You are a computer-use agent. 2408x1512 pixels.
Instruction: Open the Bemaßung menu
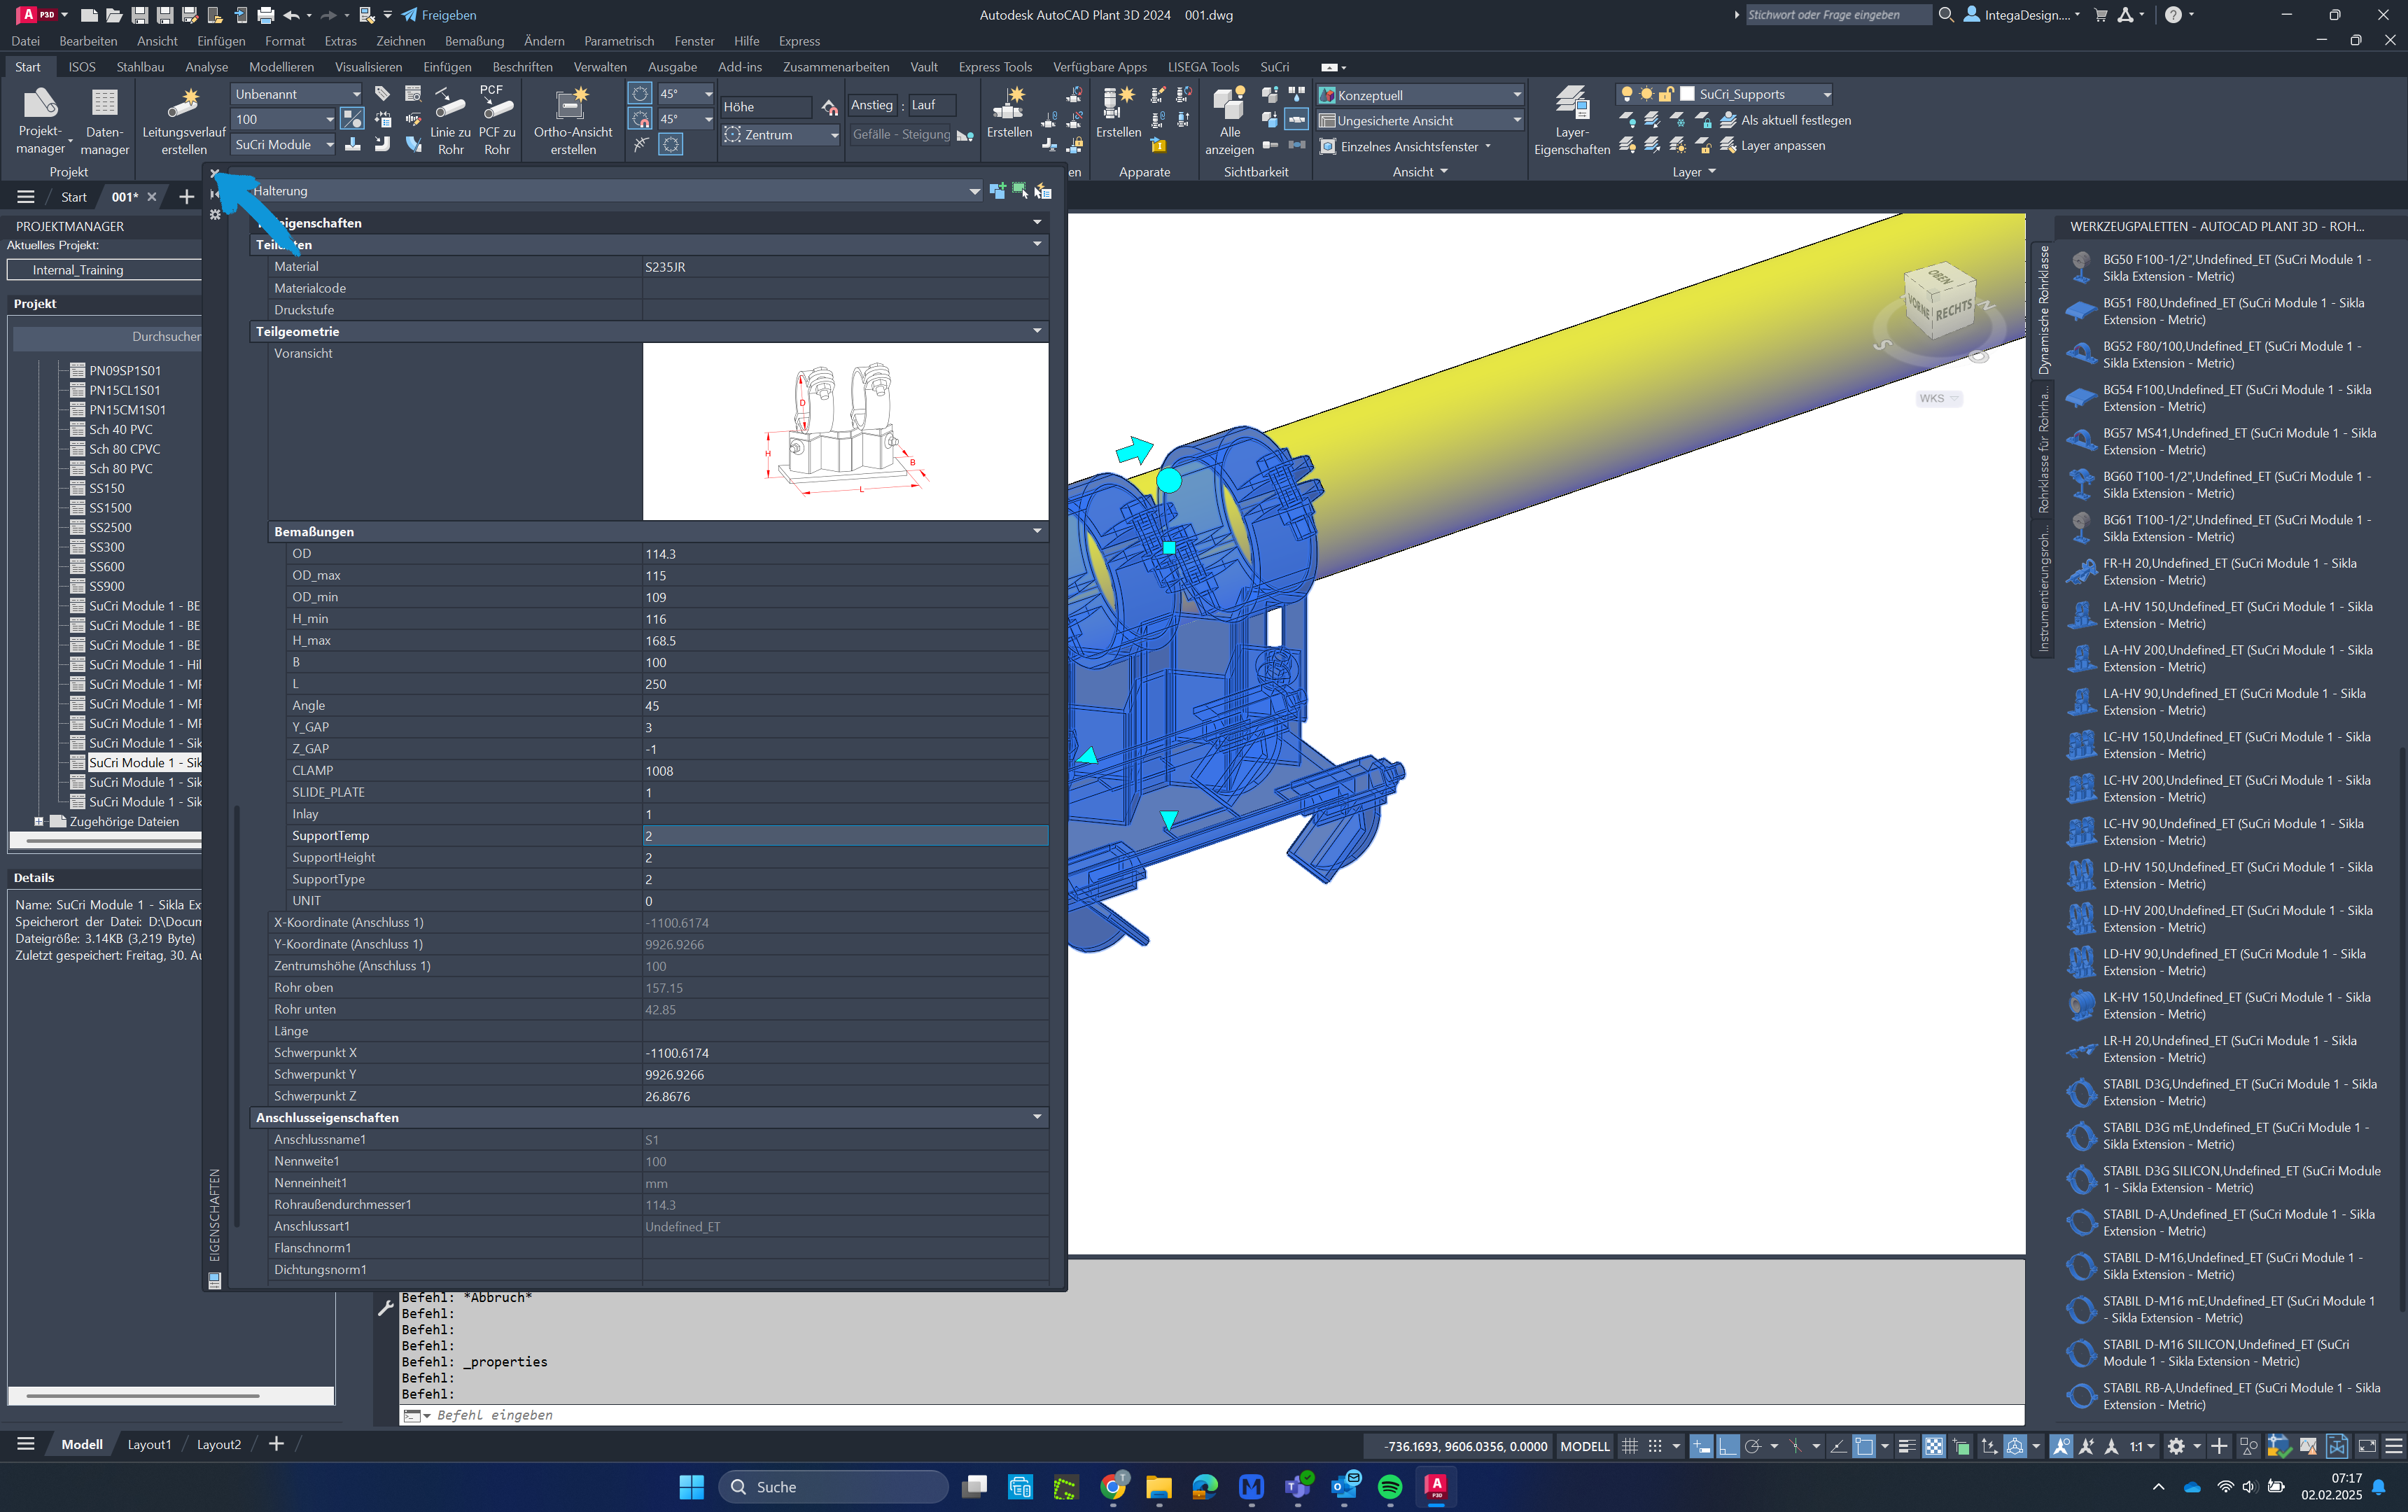474,41
